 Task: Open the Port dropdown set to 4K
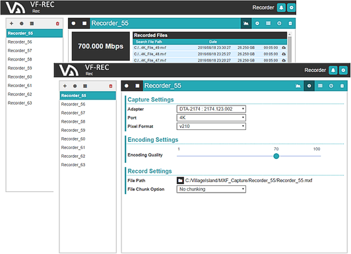211,117
